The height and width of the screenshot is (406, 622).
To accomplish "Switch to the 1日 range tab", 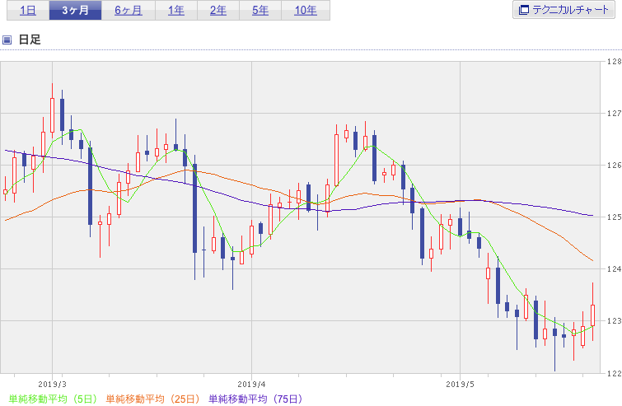I will point(28,11).
